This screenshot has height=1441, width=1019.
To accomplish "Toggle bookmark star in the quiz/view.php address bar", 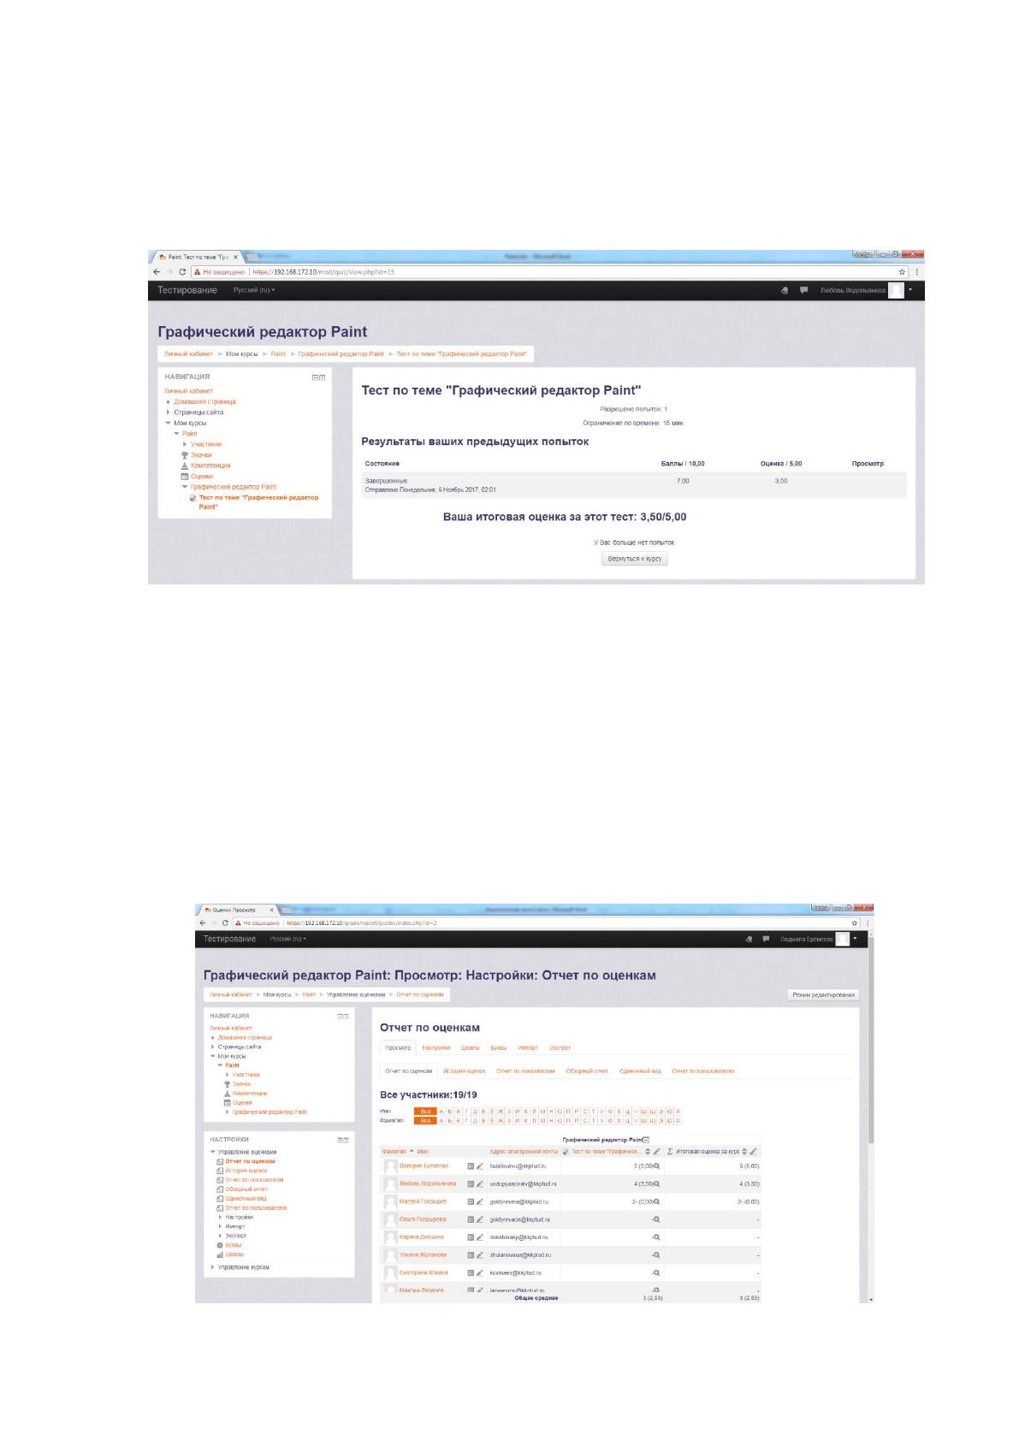I will point(902,271).
